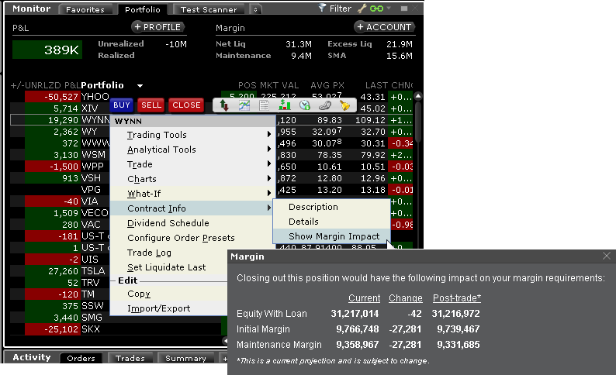Click the LAST column header
Screen dimensions: 616x375
[x=376, y=85]
